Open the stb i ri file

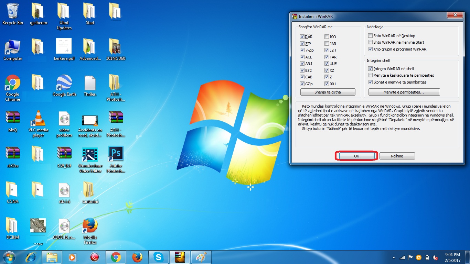tap(64, 192)
